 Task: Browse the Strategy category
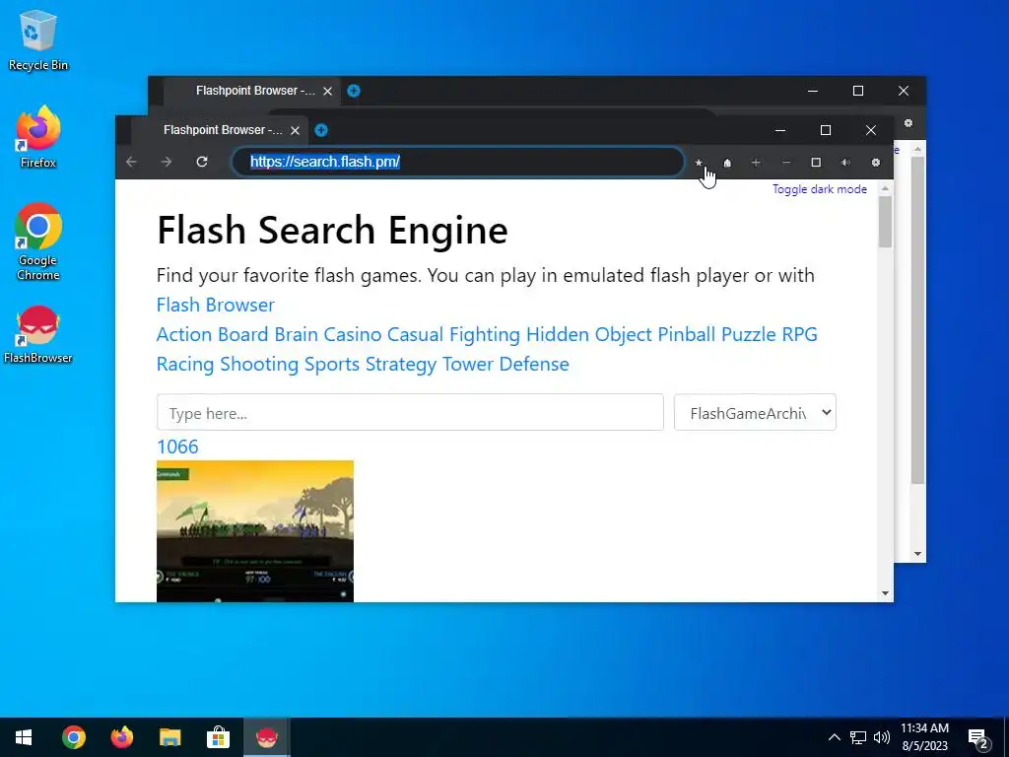tap(401, 364)
